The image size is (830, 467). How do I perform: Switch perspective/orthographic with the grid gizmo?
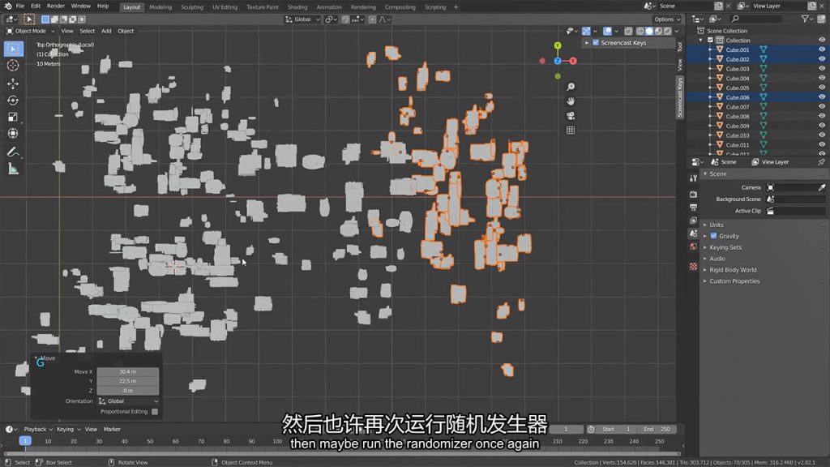coord(571,131)
